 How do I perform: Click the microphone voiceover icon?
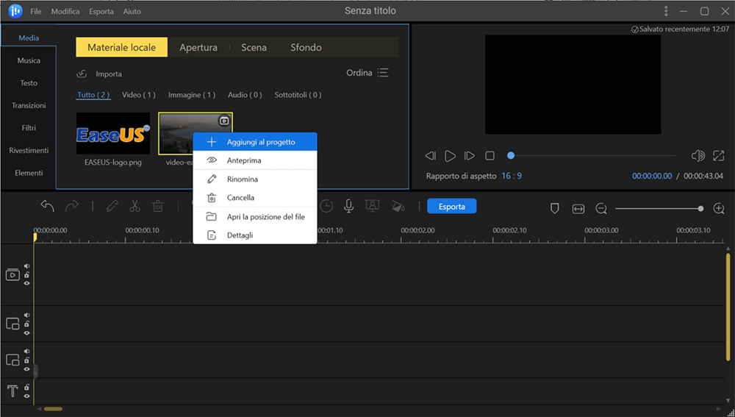coord(348,207)
